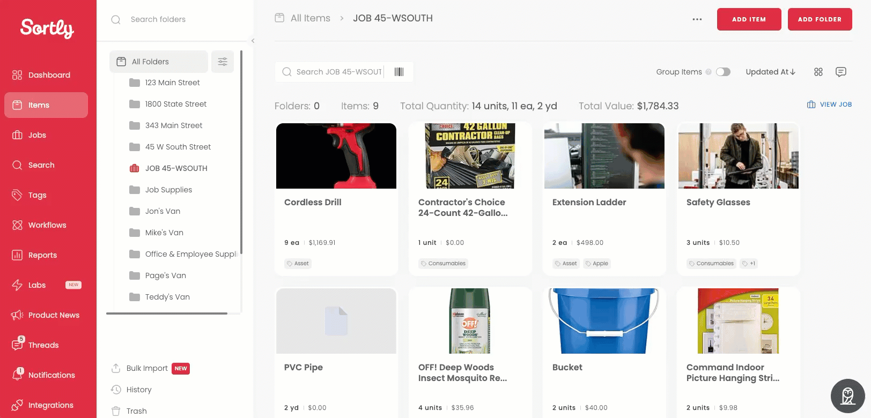Open the three-dot more options menu
871x418 pixels.
tap(697, 19)
